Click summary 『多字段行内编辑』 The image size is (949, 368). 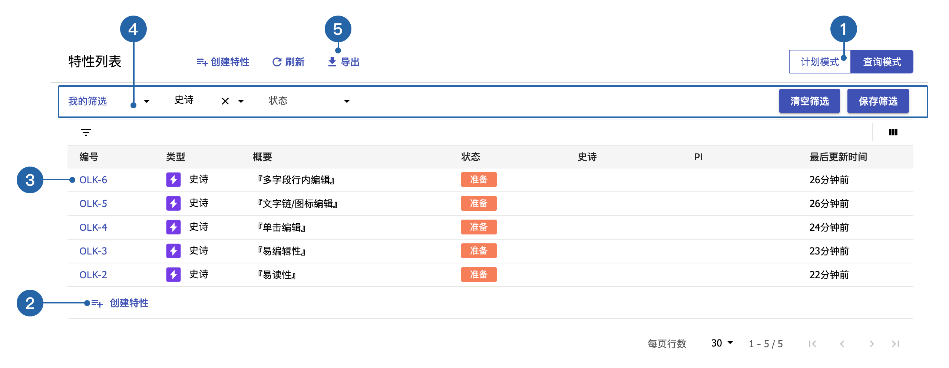click(295, 180)
